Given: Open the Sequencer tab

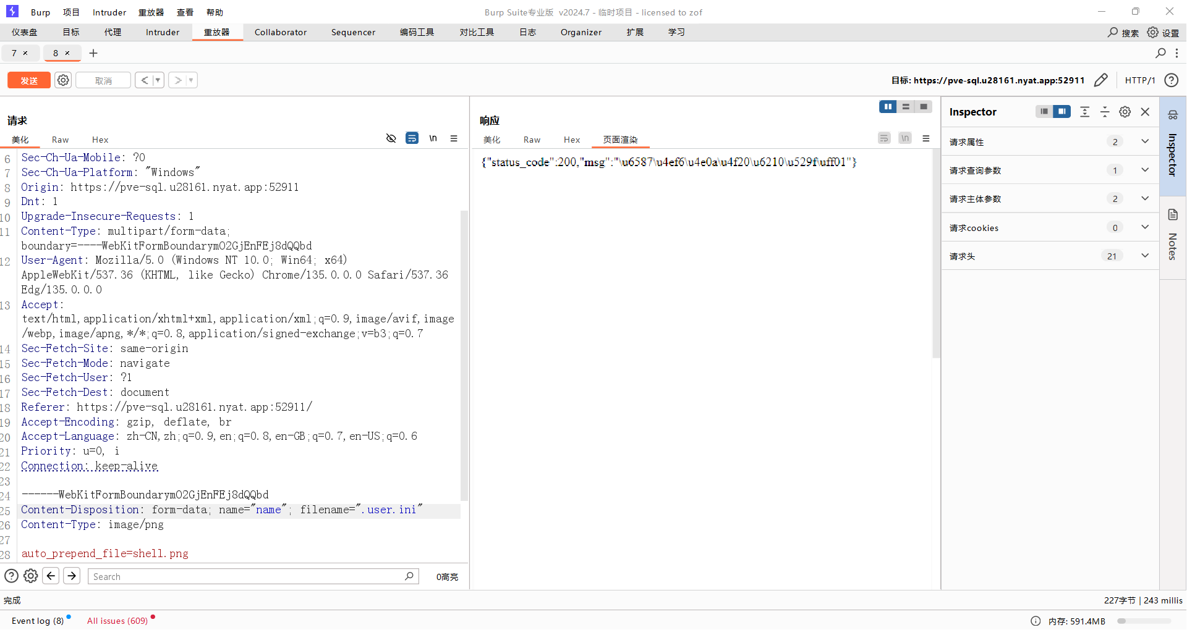Looking at the screenshot, I should [x=353, y=32].
